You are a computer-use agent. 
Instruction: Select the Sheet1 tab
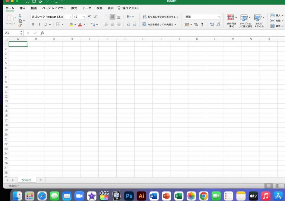click(26, 180)
